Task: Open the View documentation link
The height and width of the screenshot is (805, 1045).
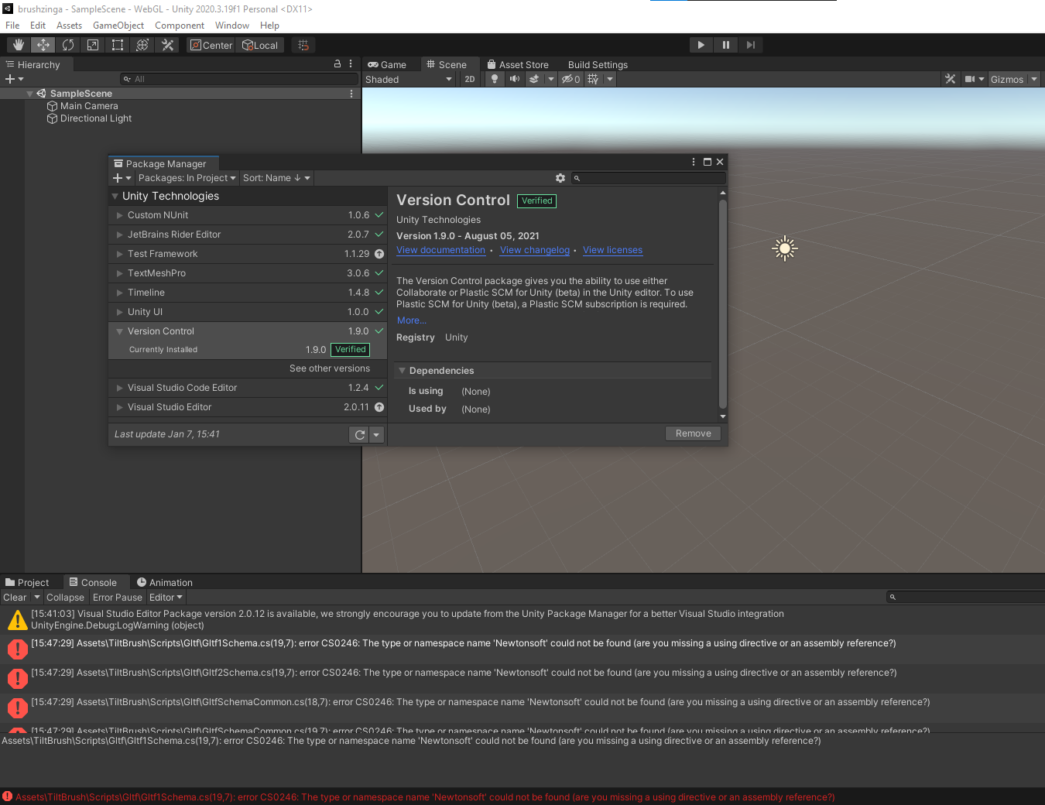Action: pyautogui.click(x=440, y=250)
